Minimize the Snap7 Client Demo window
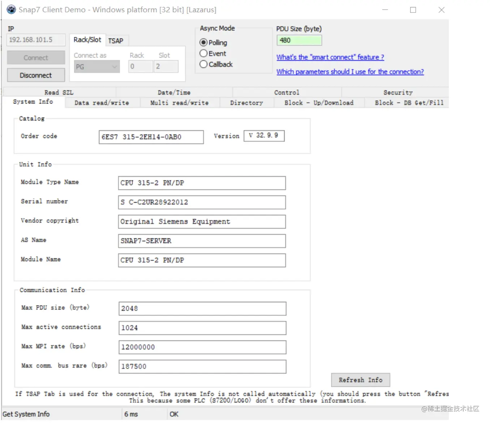490x423 pixels. (x=385, y=10)
